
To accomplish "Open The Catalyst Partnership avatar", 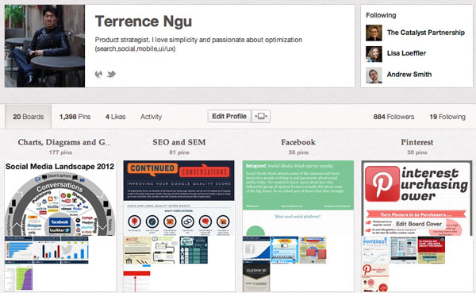I will point(374,33).
